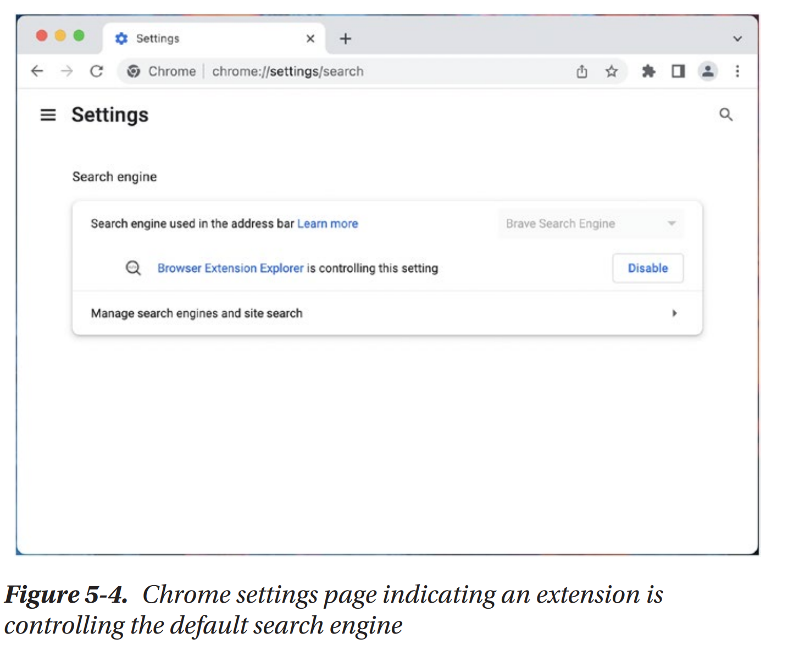The width and height of the screenshot is (788, 650).
Task: Open a new tab
Action: 345,38
